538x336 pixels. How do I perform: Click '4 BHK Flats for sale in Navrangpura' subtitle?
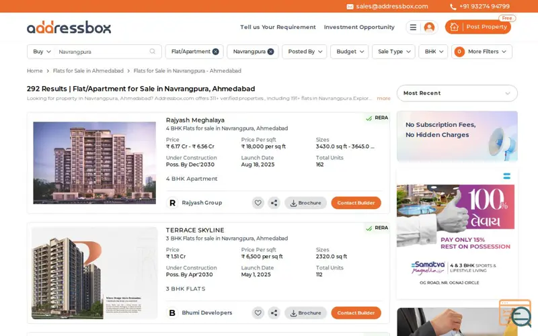tap(227, 128)
